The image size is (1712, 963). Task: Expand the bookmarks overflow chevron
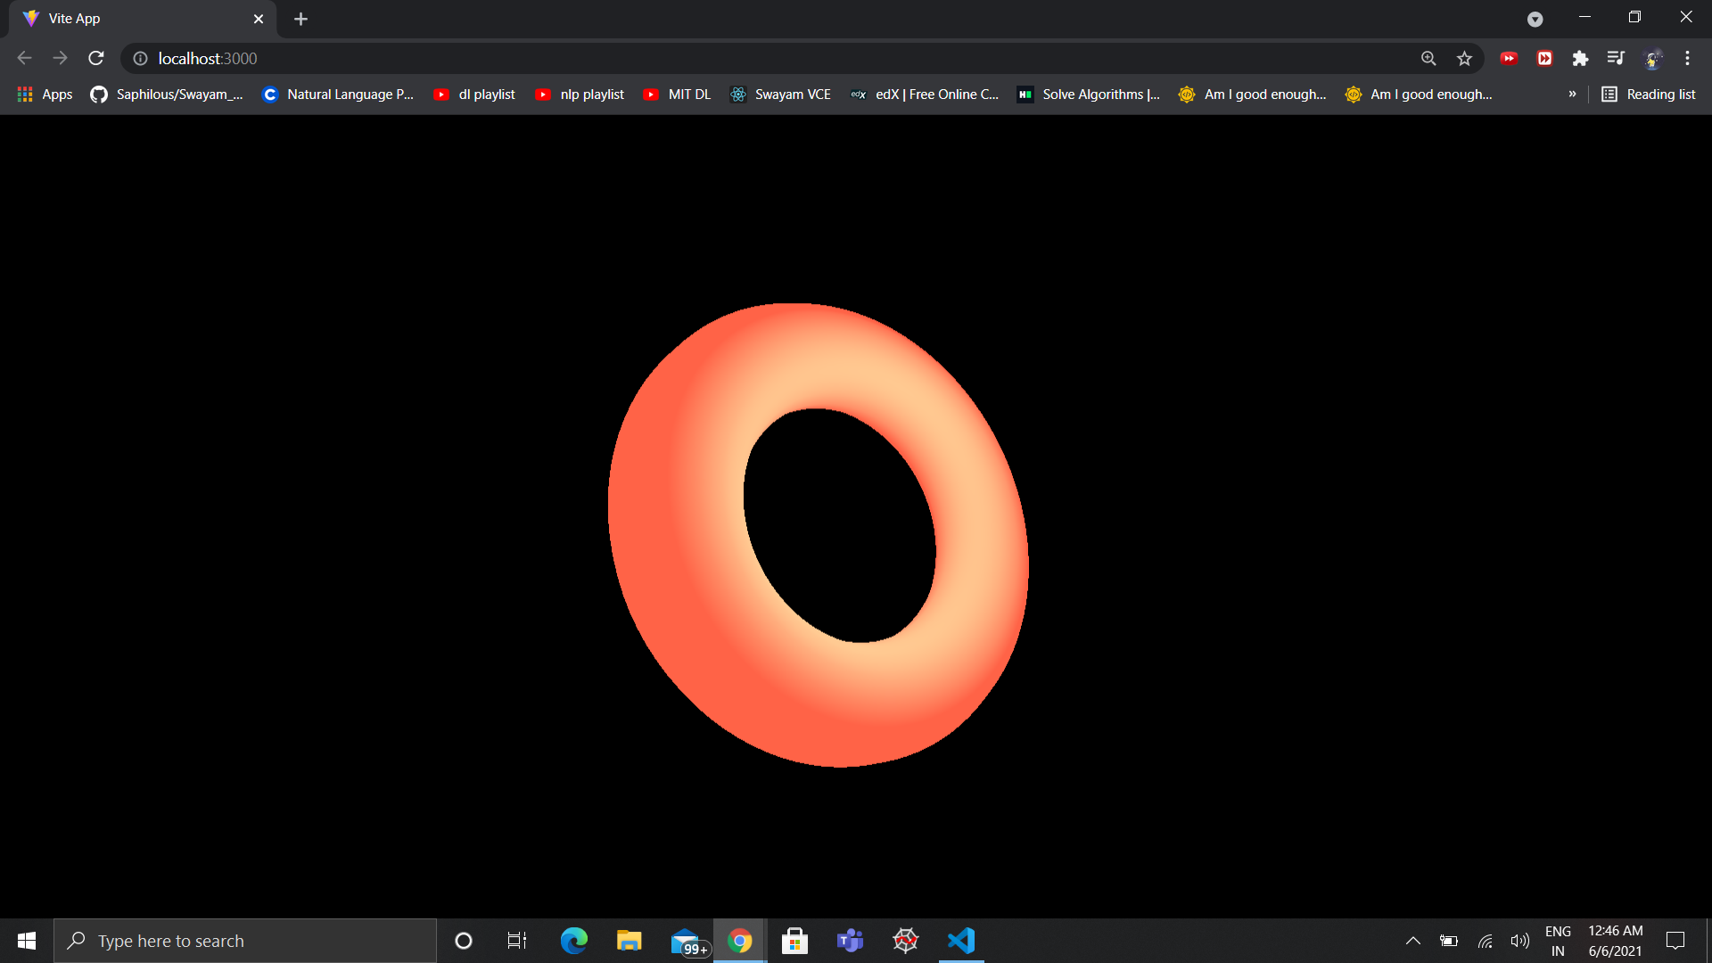coord(1573,94)
